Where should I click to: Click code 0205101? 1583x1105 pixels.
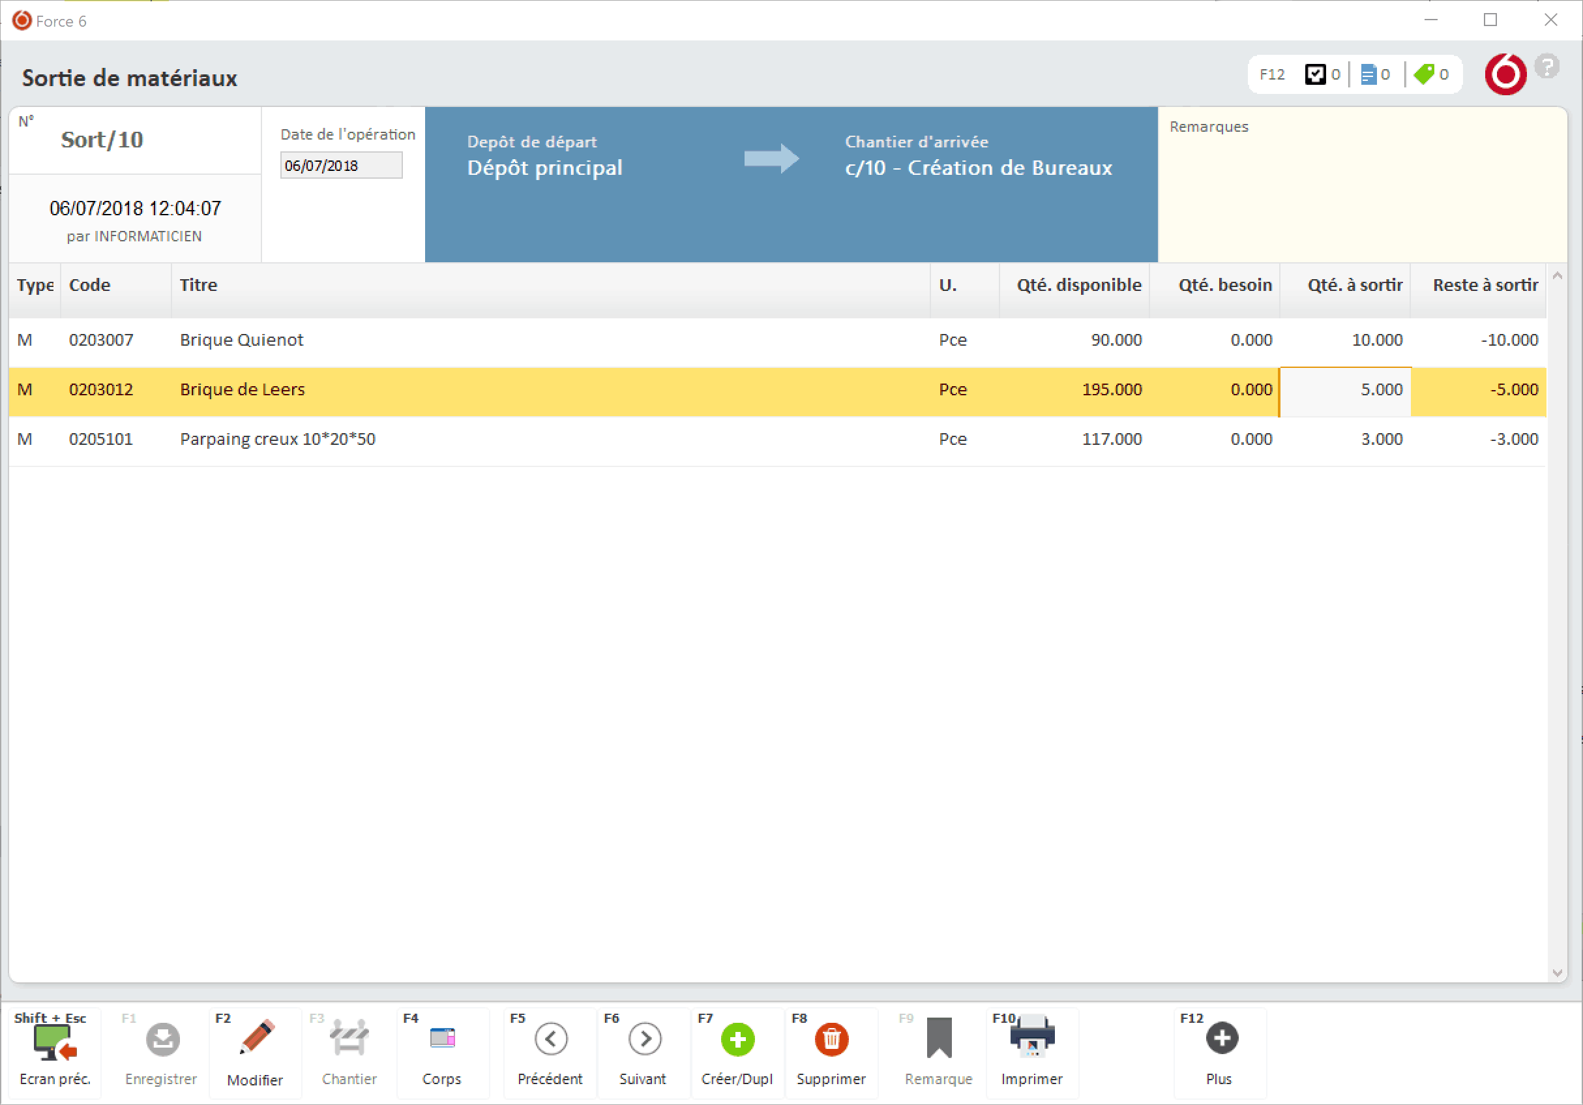click(101, 440)
